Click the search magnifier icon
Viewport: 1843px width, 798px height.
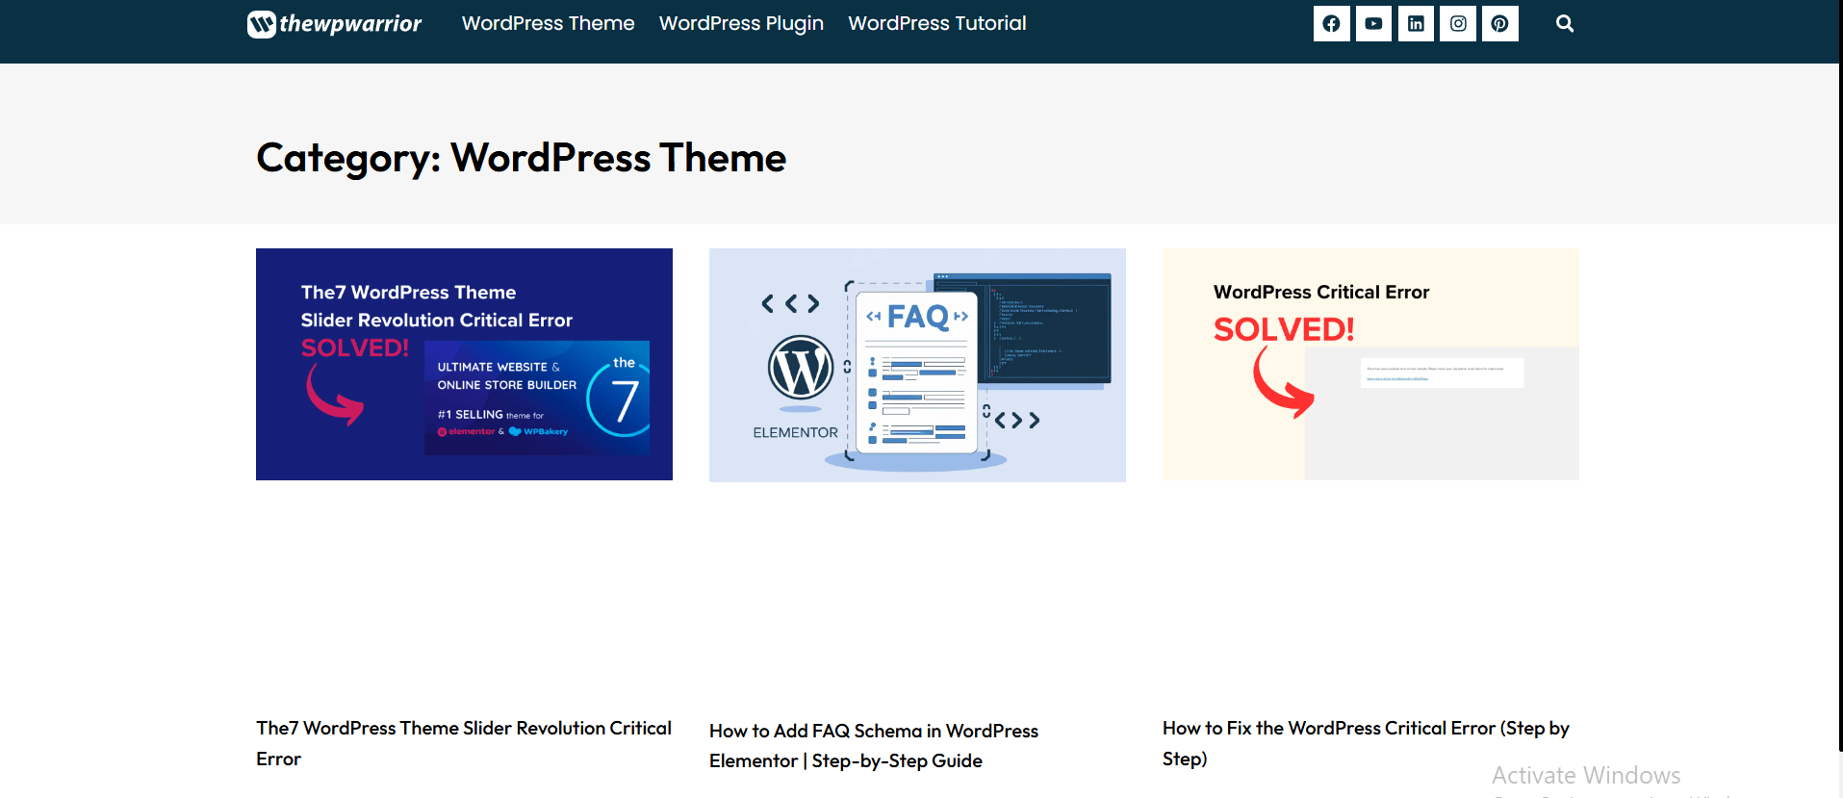tap(1565, 23)
